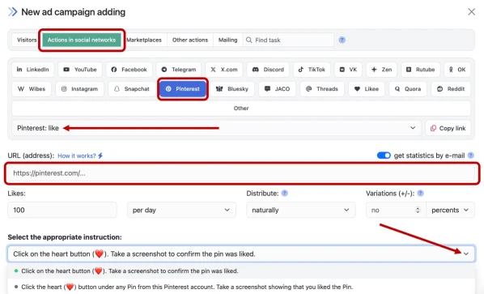Open the 'naturally' distribute dropdown
Screen dimensions: 484x294
[301, 210]
